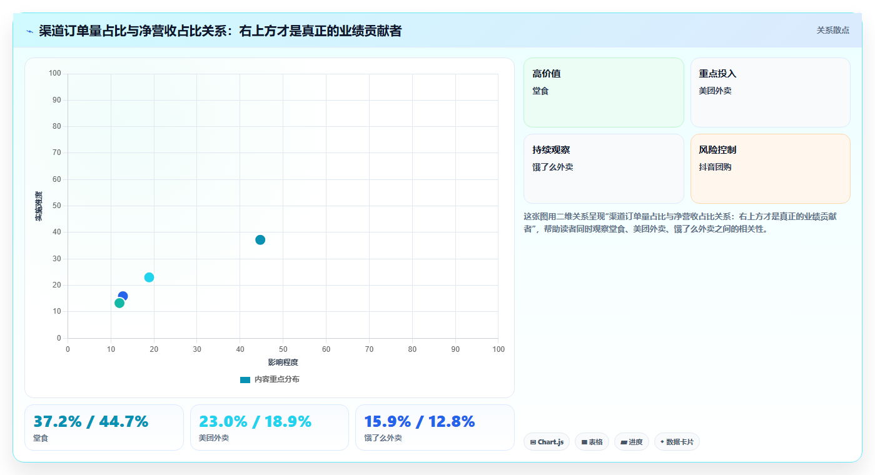Screen dimensions: 875x475
Task: Click the lightning icon beside the title
Action: point(29,31)
